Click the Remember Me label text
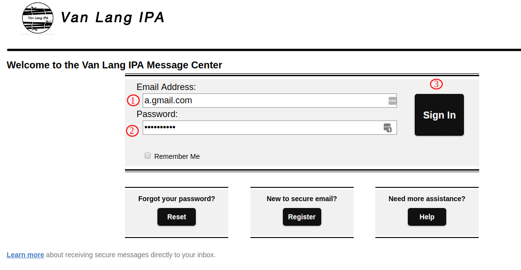Screen dimensions: 521x270 tap(177, 156)
